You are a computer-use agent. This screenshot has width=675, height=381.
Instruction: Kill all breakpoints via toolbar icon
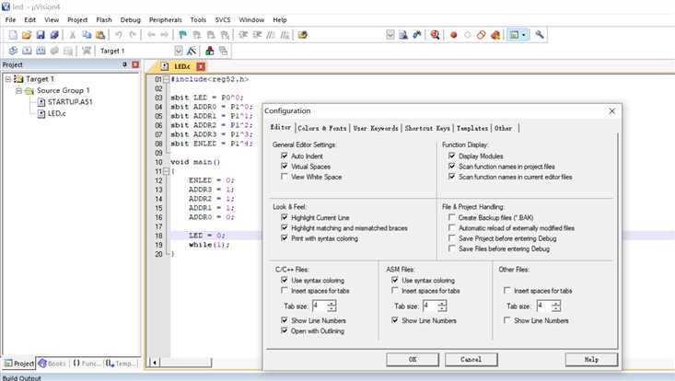tap(495, 35)
